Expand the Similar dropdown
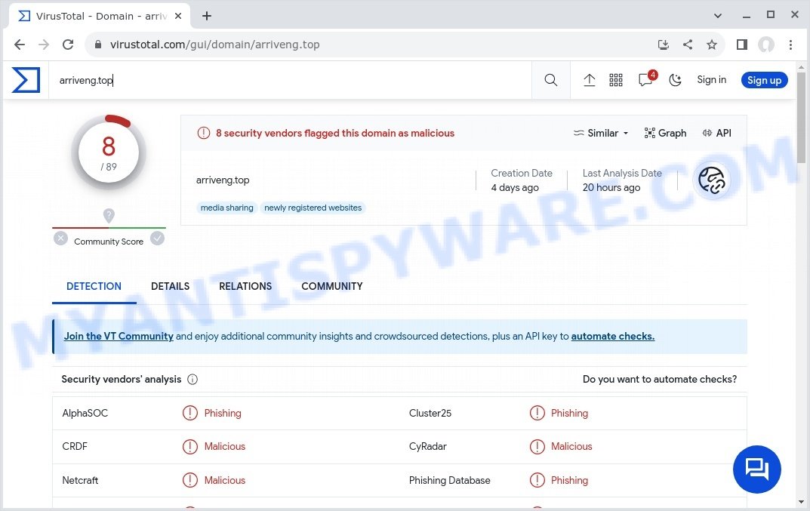The height and width of the screenshot is (511, 810). point(601,133)
